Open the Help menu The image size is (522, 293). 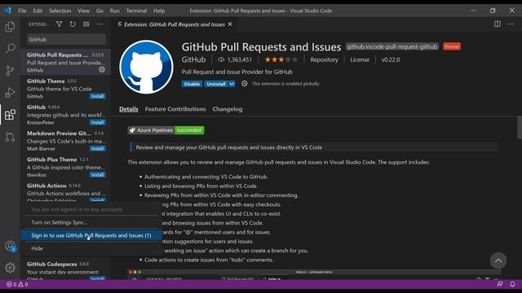click(x=159, y=11)
